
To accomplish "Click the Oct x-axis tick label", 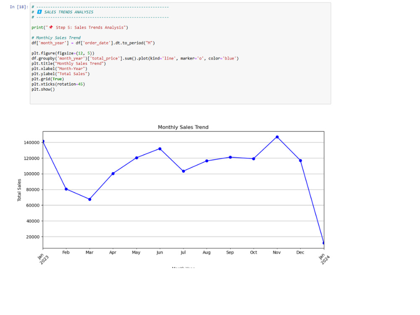I will 253,252.
